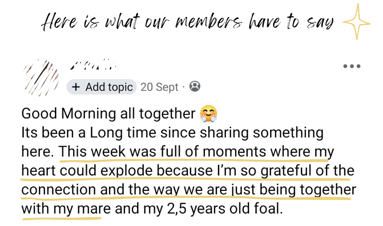Click the "Good Morning all together" line
The width and height of the screenshot is (383, 226).
(108, 113)
